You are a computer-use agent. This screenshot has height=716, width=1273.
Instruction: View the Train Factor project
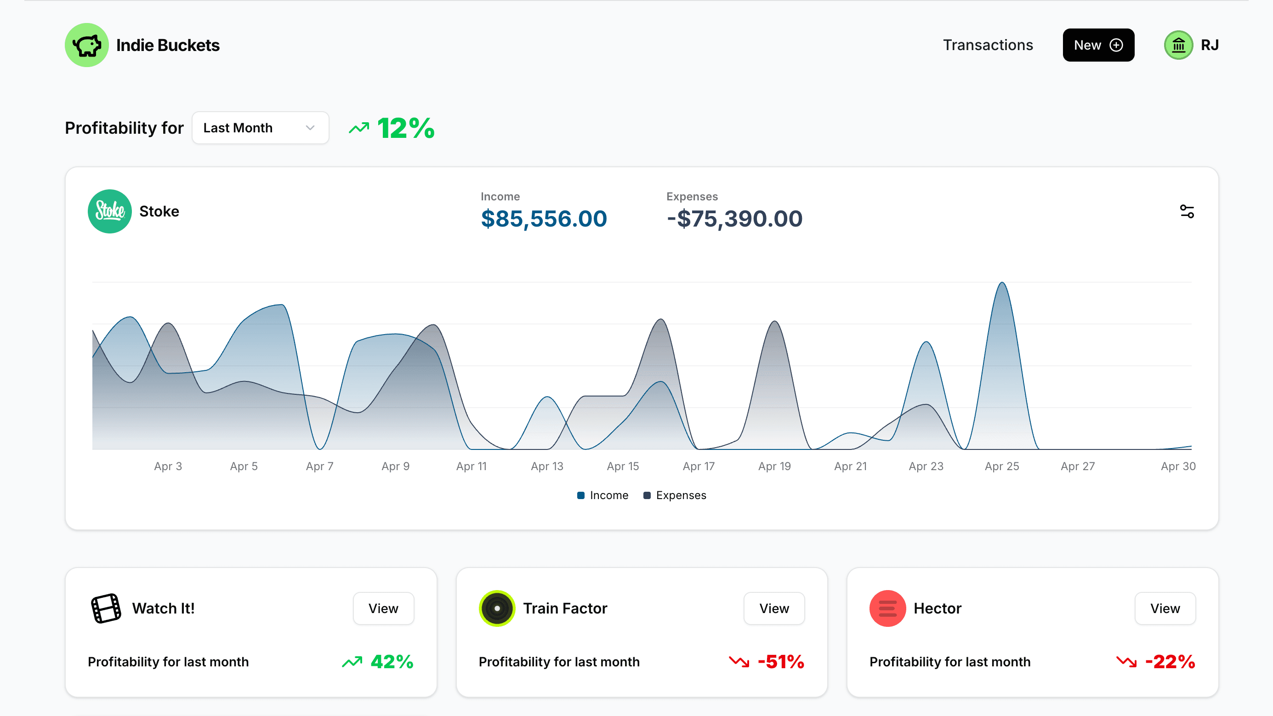(773, 608)
